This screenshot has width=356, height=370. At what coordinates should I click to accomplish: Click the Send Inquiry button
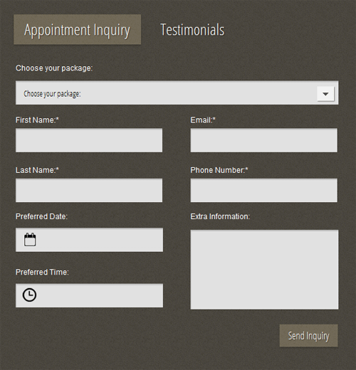[308, 336]
